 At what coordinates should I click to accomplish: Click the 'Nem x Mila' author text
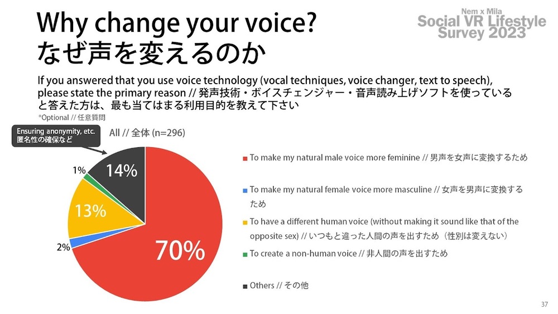pyautogui.click(x=482, y=11)
